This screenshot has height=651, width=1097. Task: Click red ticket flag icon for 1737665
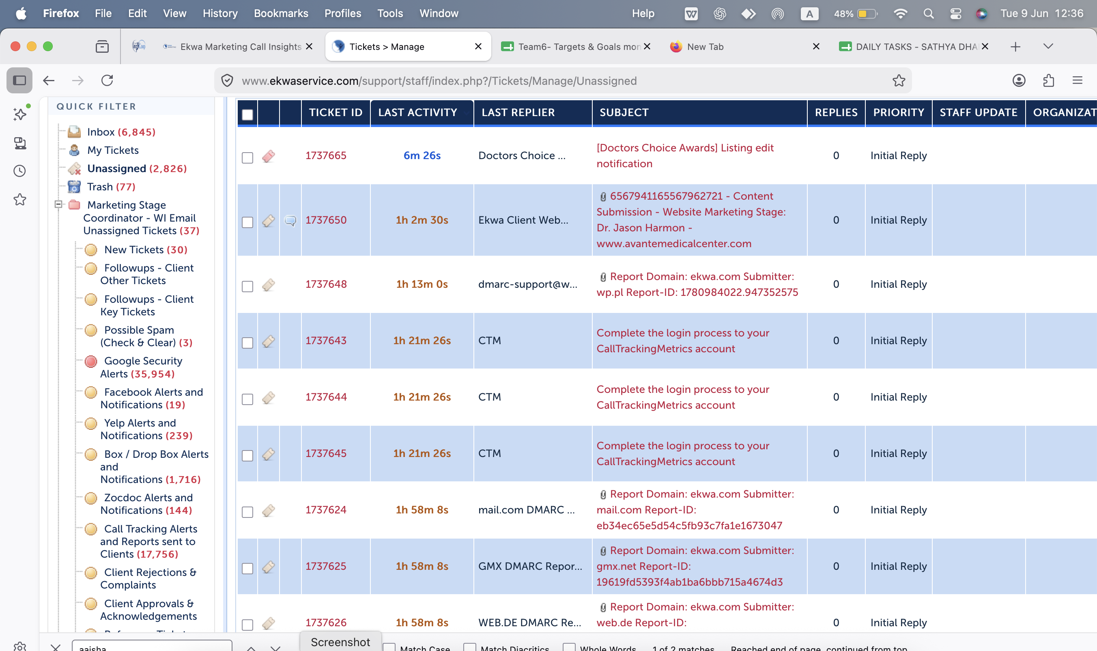[268, 156]
